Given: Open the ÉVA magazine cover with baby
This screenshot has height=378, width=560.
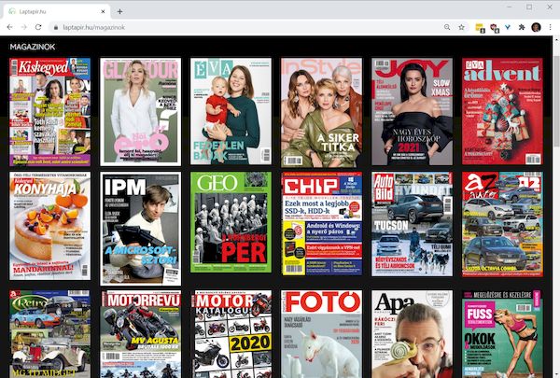Looking at the screenshot, I should point(231,111).
